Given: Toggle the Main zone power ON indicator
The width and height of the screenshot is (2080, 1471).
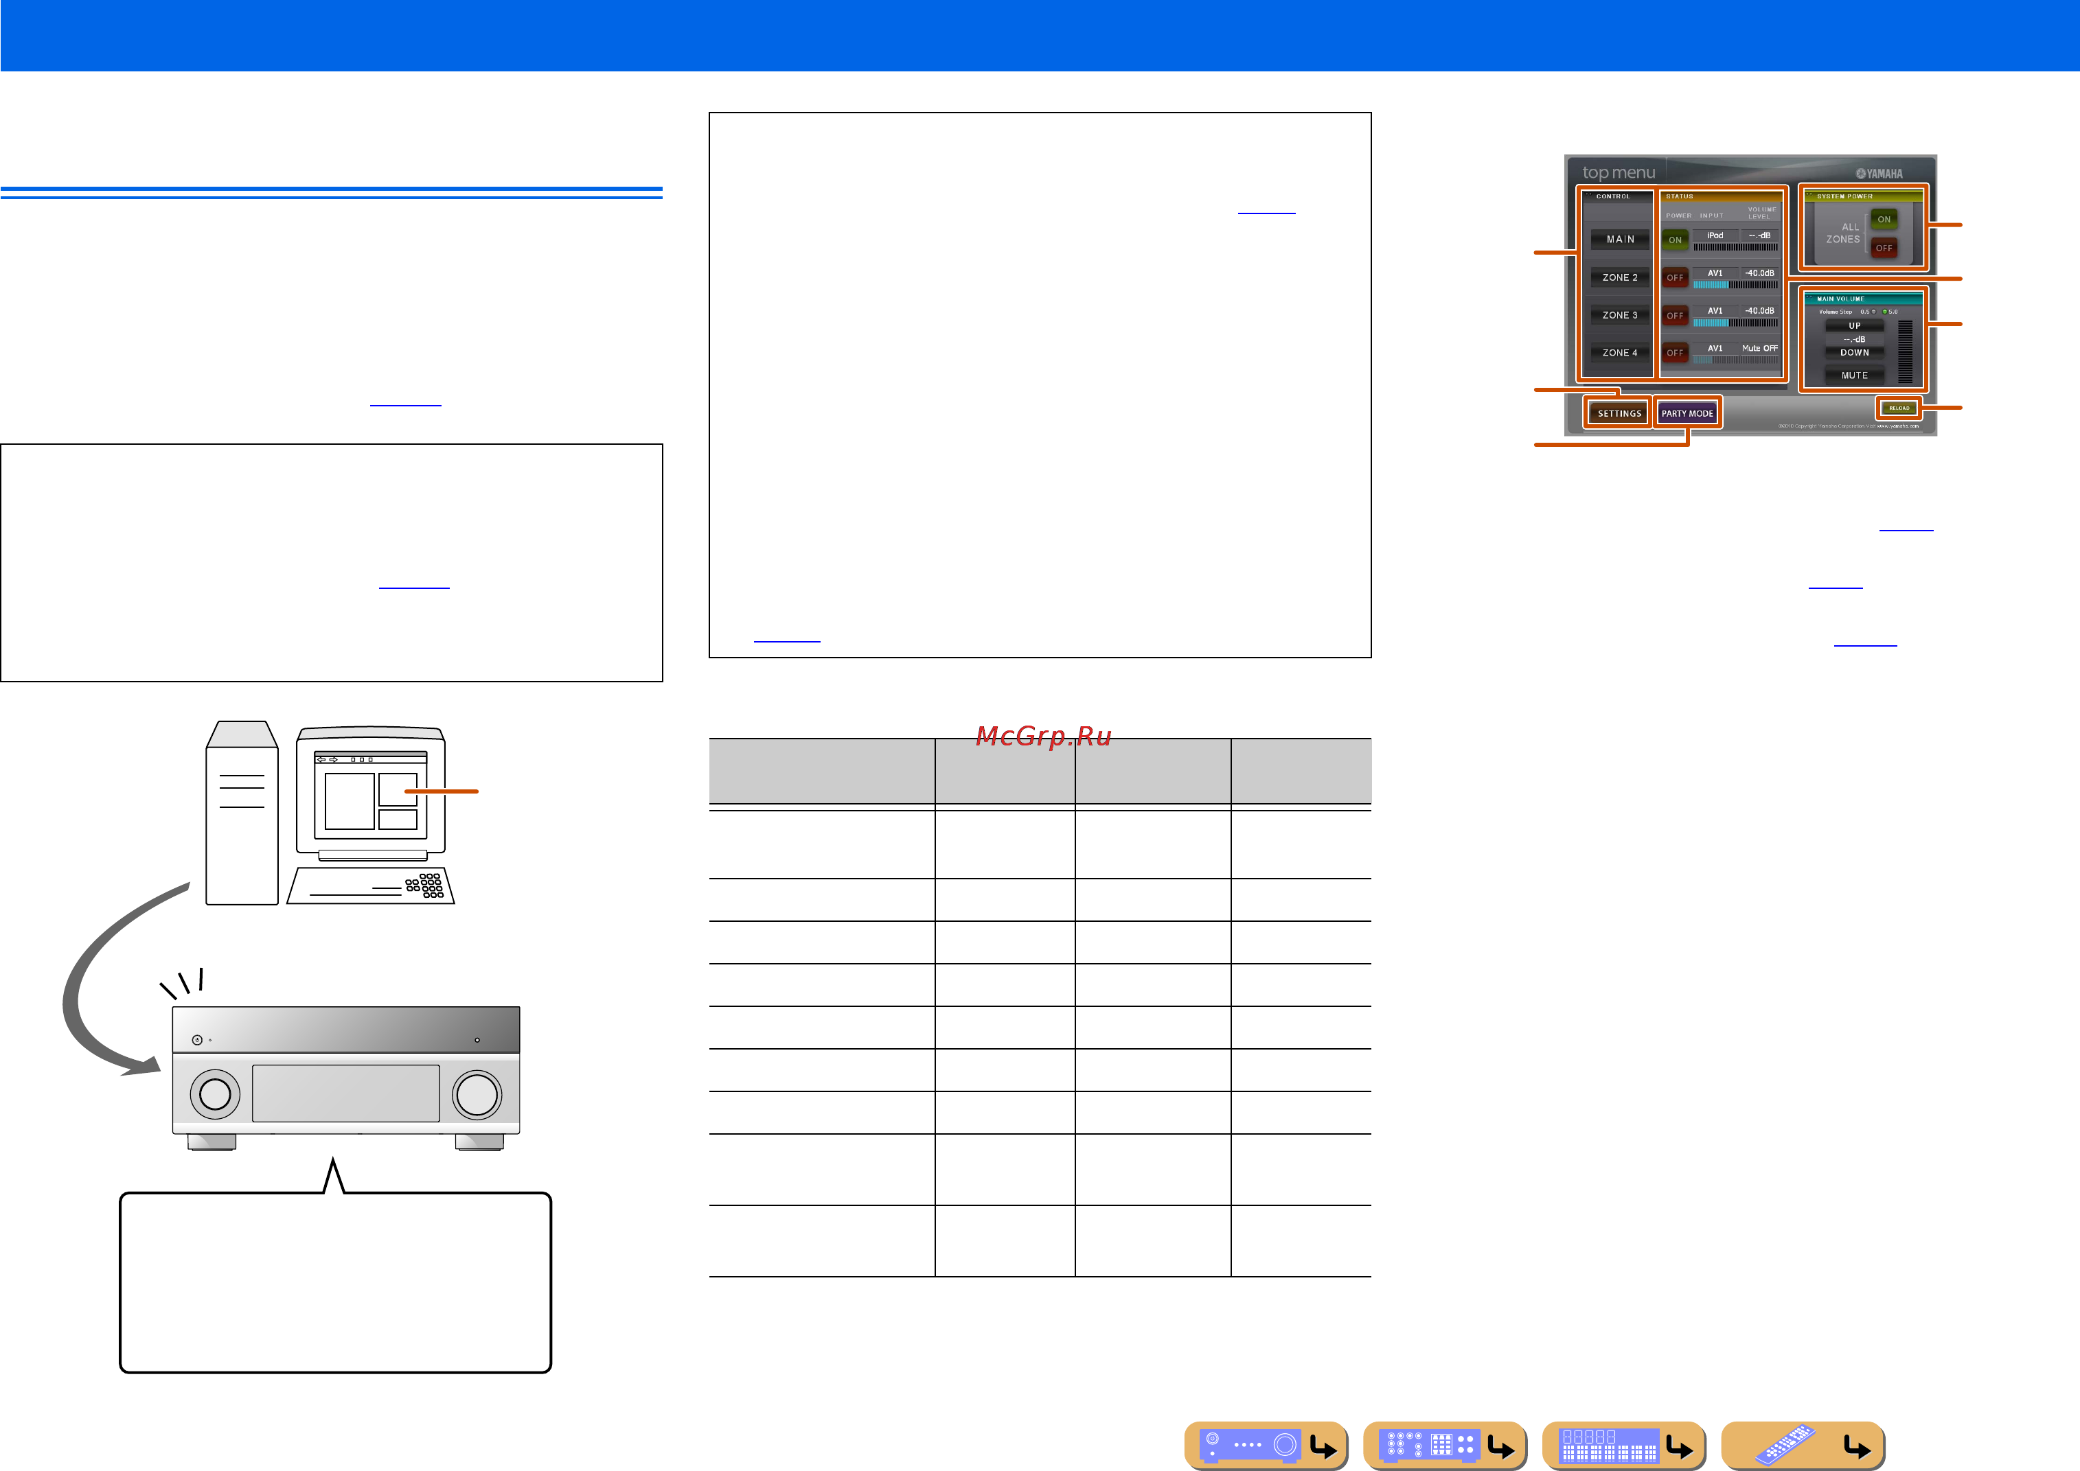Looking at the screenshot, I should point(1675,240).
